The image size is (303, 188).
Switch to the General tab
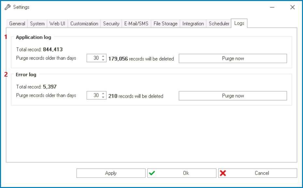17,23
